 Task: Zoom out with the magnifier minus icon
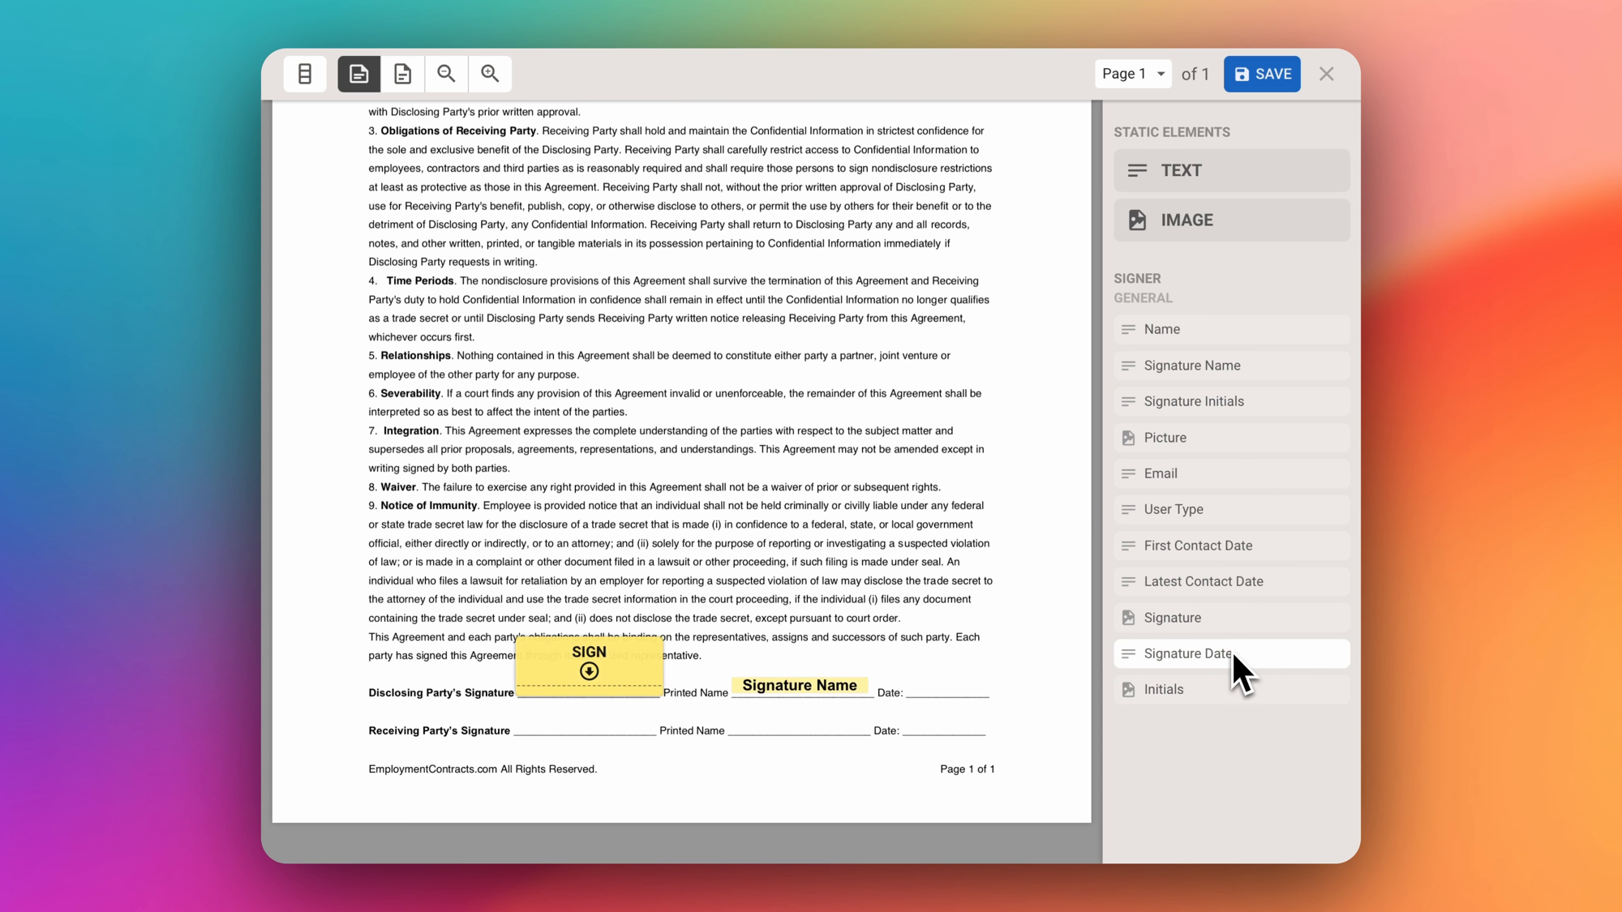tap(446, 74)
